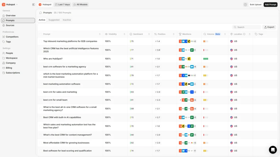This screenshot has width=280, height=157.
Task: Open the Sources sidebar menu item
Action: coord(18,25)
